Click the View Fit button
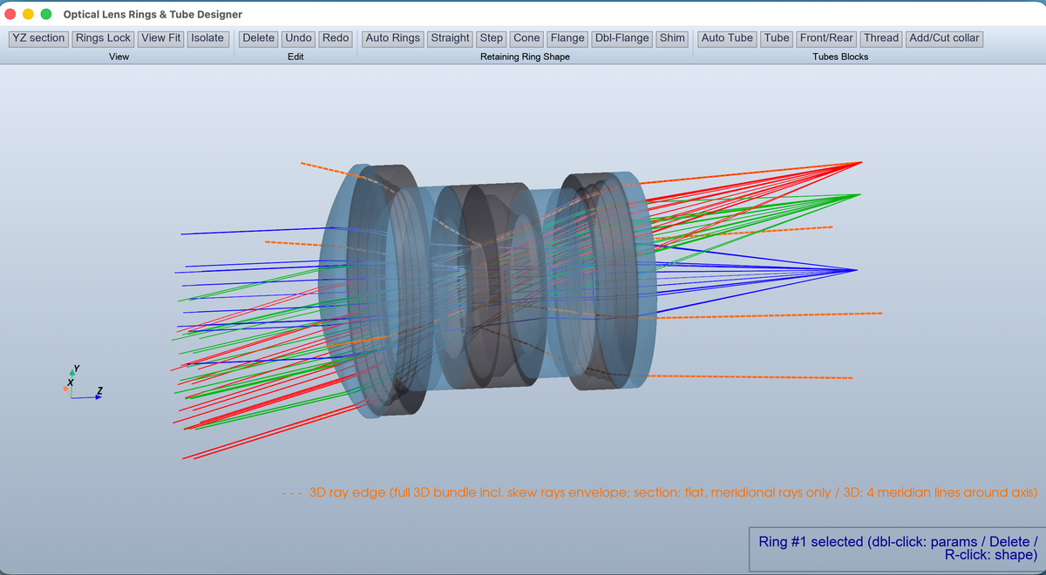The width and height of the screenshot is (1046, 575). [x=160, y=38]
